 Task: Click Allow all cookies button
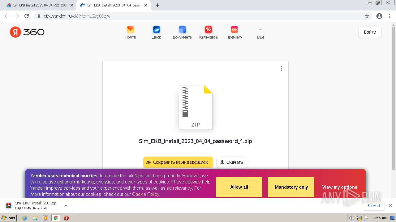pyautogui.click(x=239, y=187)
